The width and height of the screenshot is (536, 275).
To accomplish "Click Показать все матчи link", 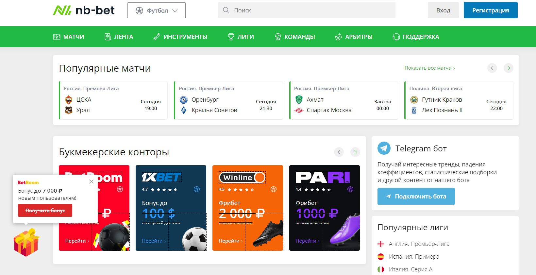I will (x=429, y=68).
